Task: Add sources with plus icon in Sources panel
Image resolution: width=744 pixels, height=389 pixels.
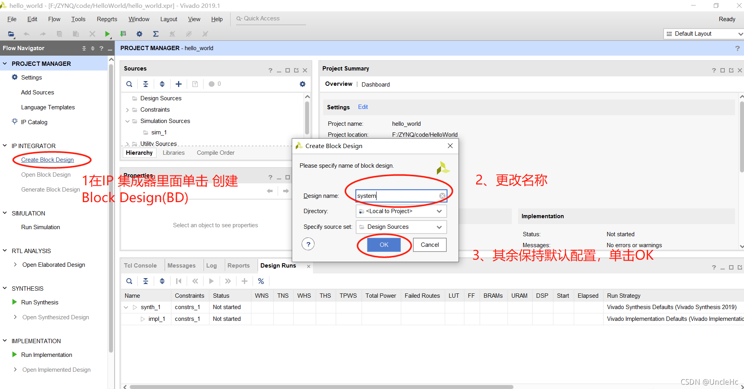Action: (x=178, y=84)
